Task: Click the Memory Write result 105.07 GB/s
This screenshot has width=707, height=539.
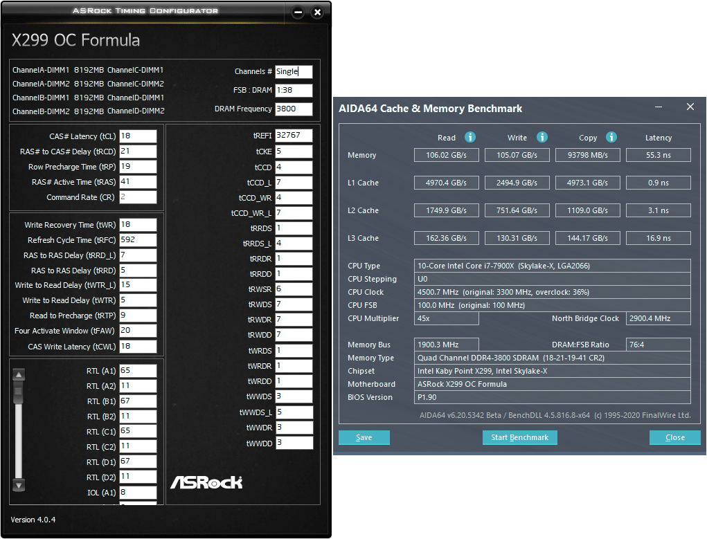Action: (x=517, y=155)
